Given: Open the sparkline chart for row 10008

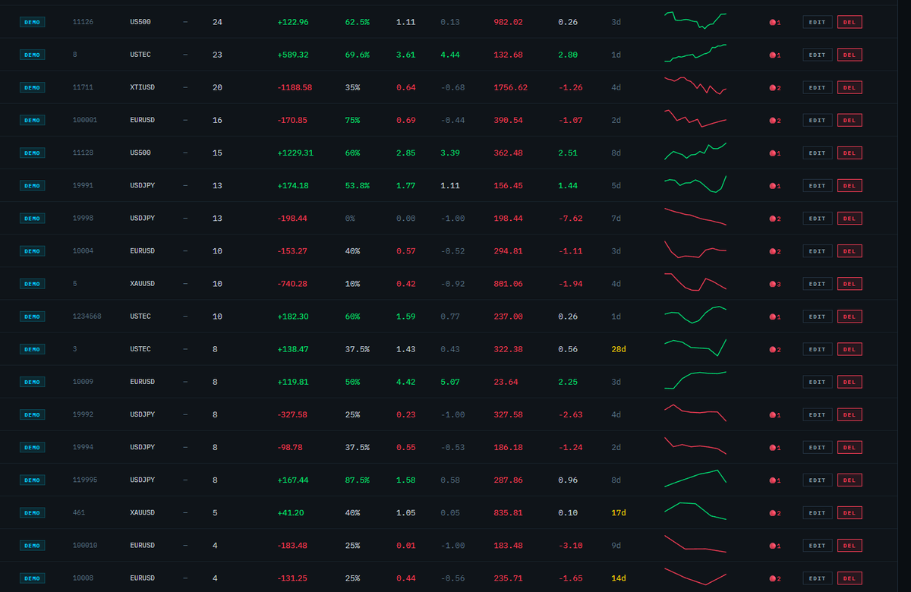Looking at the screenshot, I should [x=695, y=576].
